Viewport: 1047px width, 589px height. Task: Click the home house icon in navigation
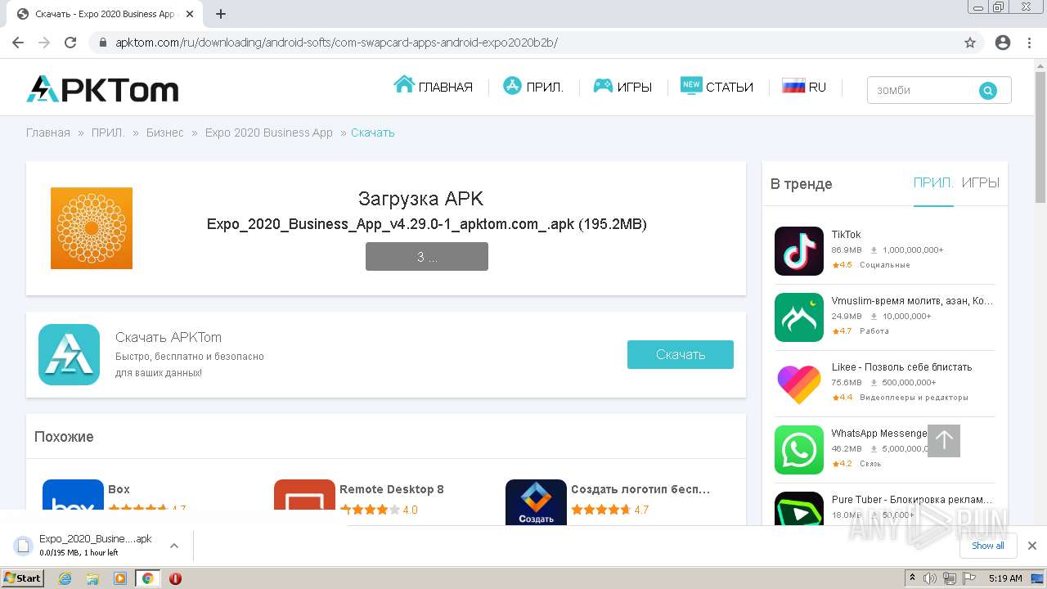pyautogui.click(x=404, y=84)
